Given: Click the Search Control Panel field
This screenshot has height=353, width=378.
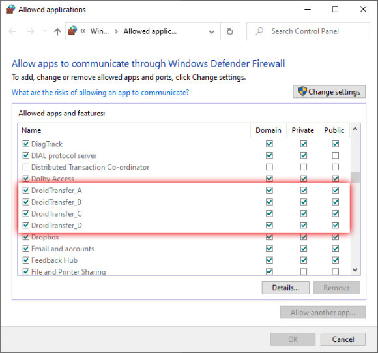Looking at the screenshot, I should pos(308,31).
